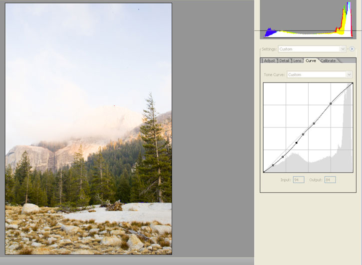The height and width of the screenshot is (265, 362).
Task: Click the RGB histogram display
Action: 307,19
